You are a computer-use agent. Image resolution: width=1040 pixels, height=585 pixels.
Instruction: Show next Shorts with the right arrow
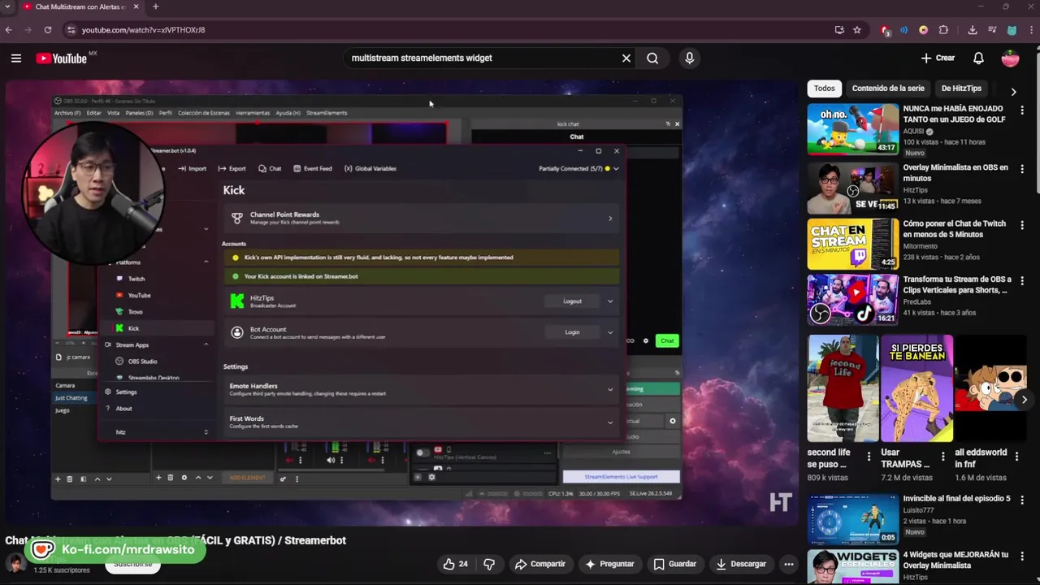(1024, 399)
